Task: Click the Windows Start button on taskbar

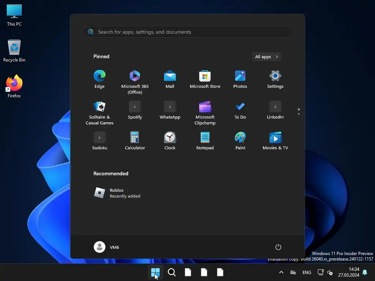Action: point(155,272)
